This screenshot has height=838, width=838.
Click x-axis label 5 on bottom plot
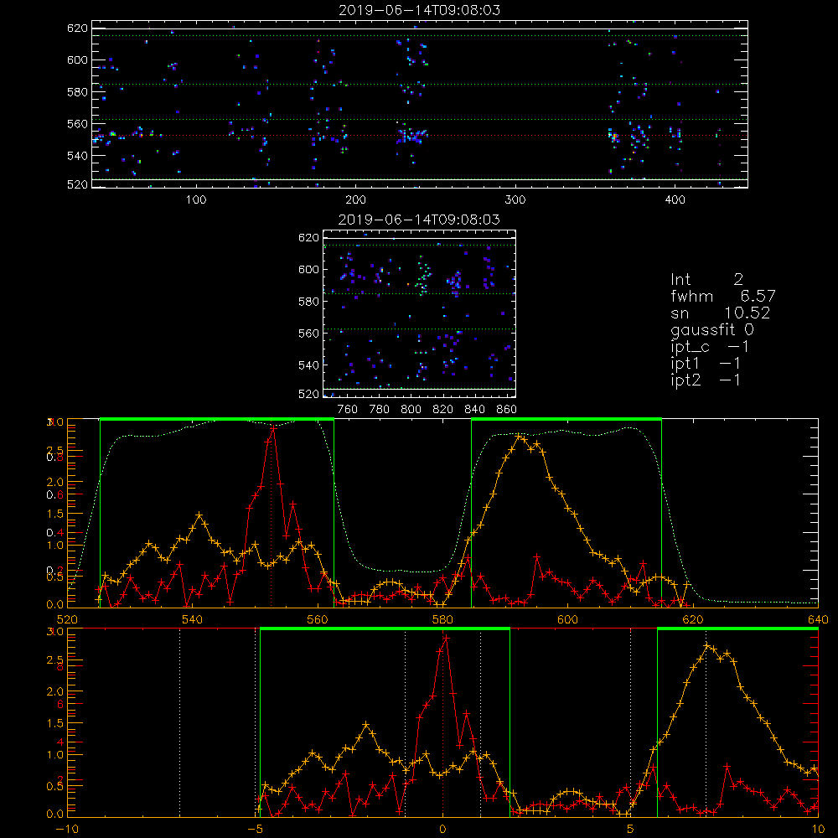630,830
